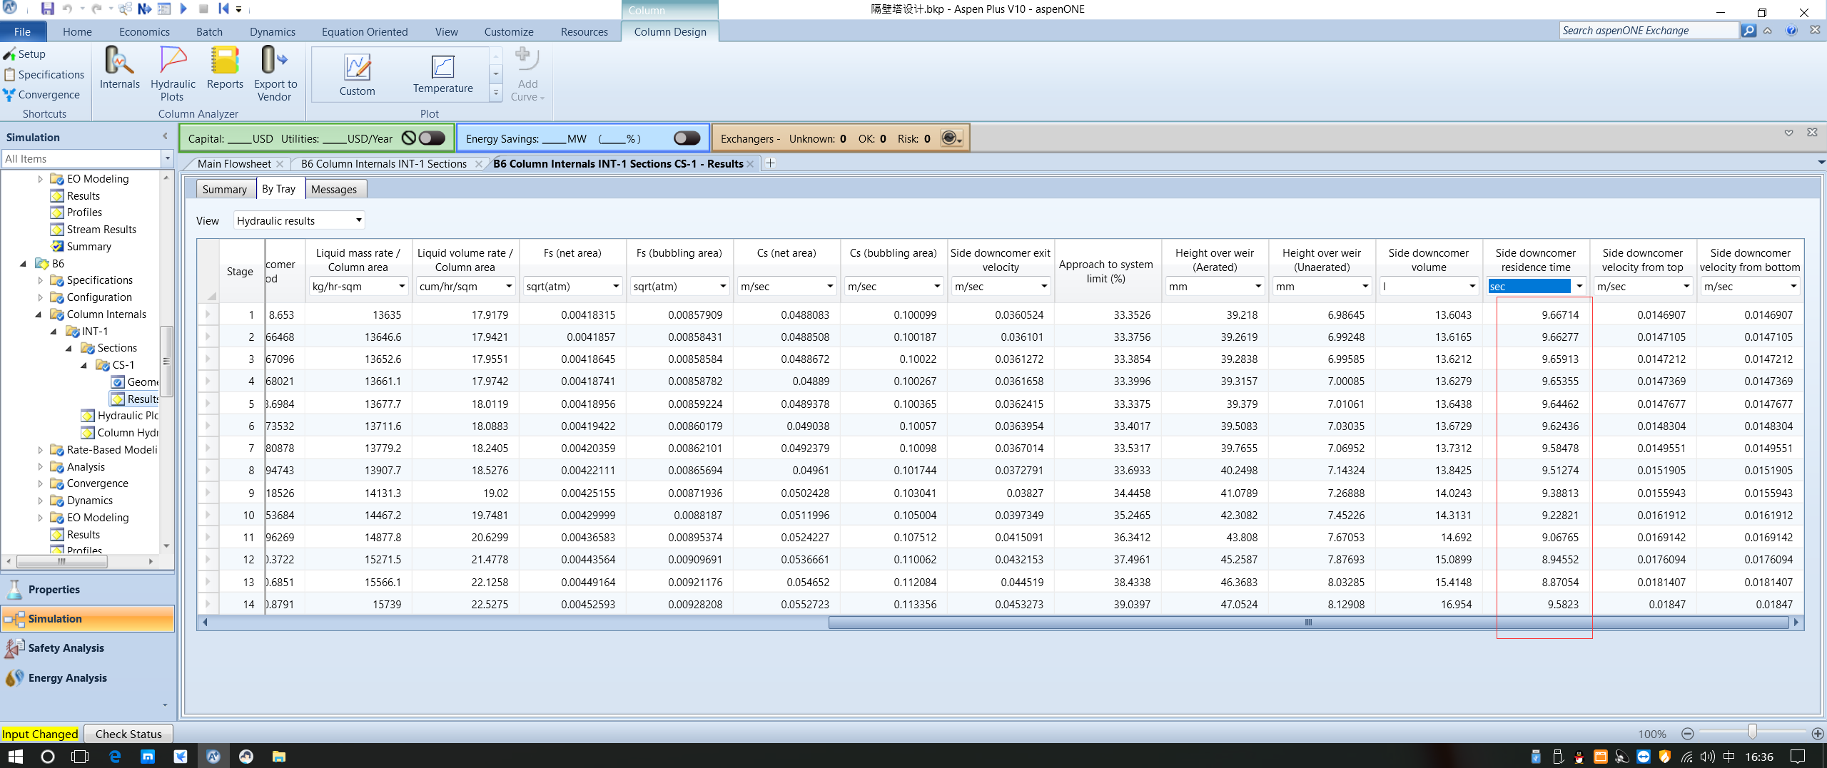This screenshot has height=768, width=1827.
Task: Open the Windows notification center icon
Action: pos(1798,757)
